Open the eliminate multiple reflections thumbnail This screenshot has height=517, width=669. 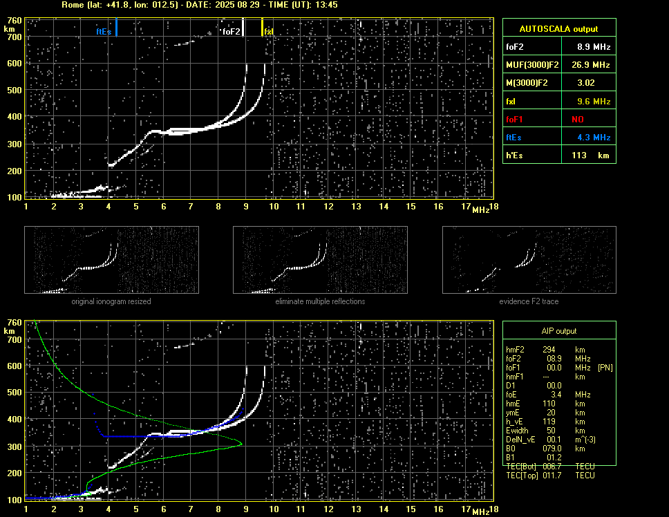pyautogui.click(x=320, y=260)
